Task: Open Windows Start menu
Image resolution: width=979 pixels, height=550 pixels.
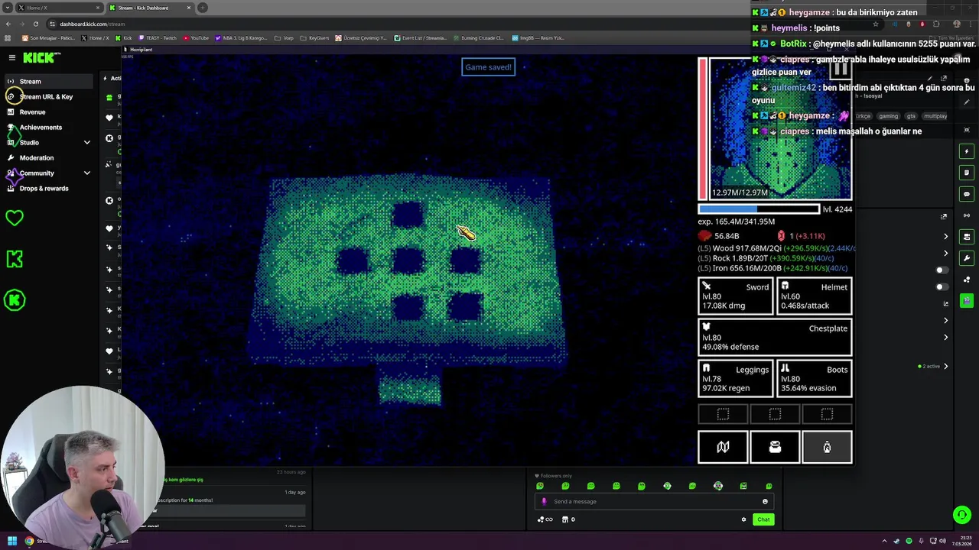Action: (x=12, y=541)
